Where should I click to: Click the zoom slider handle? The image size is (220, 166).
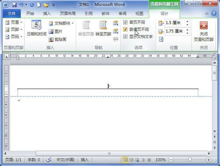[190, 159]
